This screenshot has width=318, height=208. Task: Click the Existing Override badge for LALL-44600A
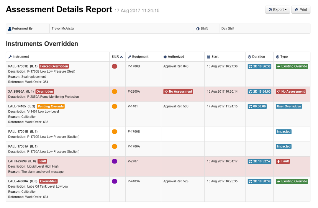[x=292, y=181]
